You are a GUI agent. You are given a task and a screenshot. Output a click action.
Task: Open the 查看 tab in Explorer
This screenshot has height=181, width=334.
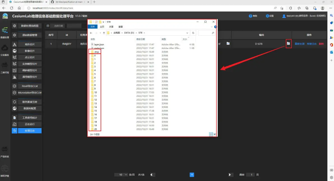click(120, 27)
